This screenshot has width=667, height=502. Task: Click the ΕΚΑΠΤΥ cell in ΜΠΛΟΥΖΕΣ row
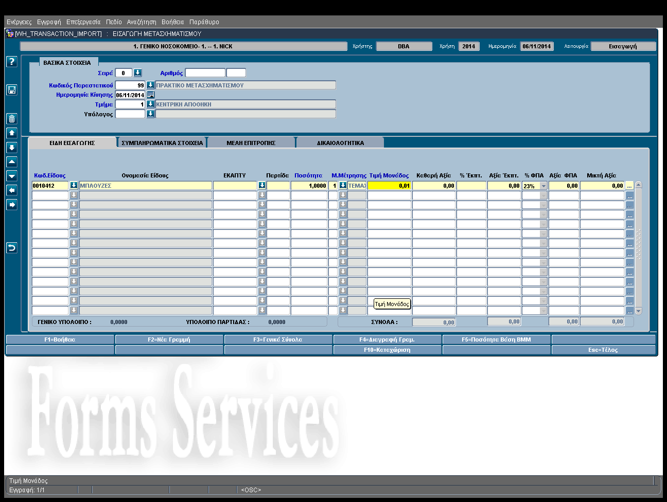[235, 186]
